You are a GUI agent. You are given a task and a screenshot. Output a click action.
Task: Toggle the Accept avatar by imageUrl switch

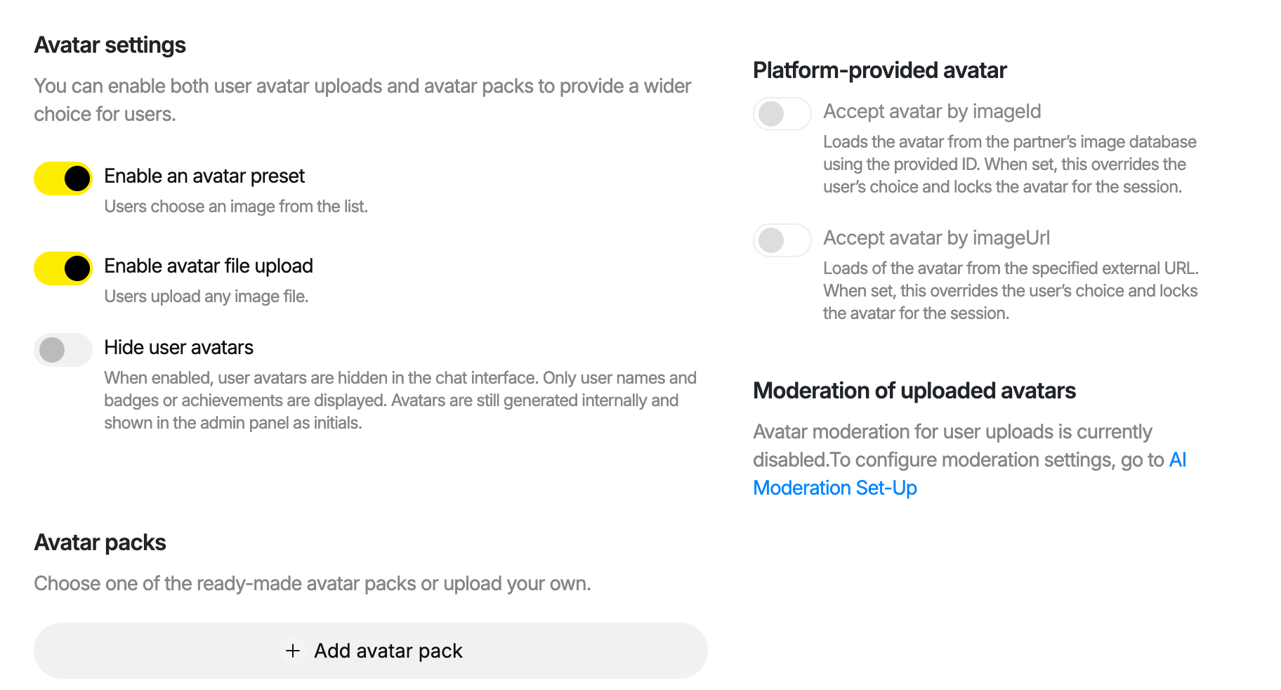(x=782, y=240)
